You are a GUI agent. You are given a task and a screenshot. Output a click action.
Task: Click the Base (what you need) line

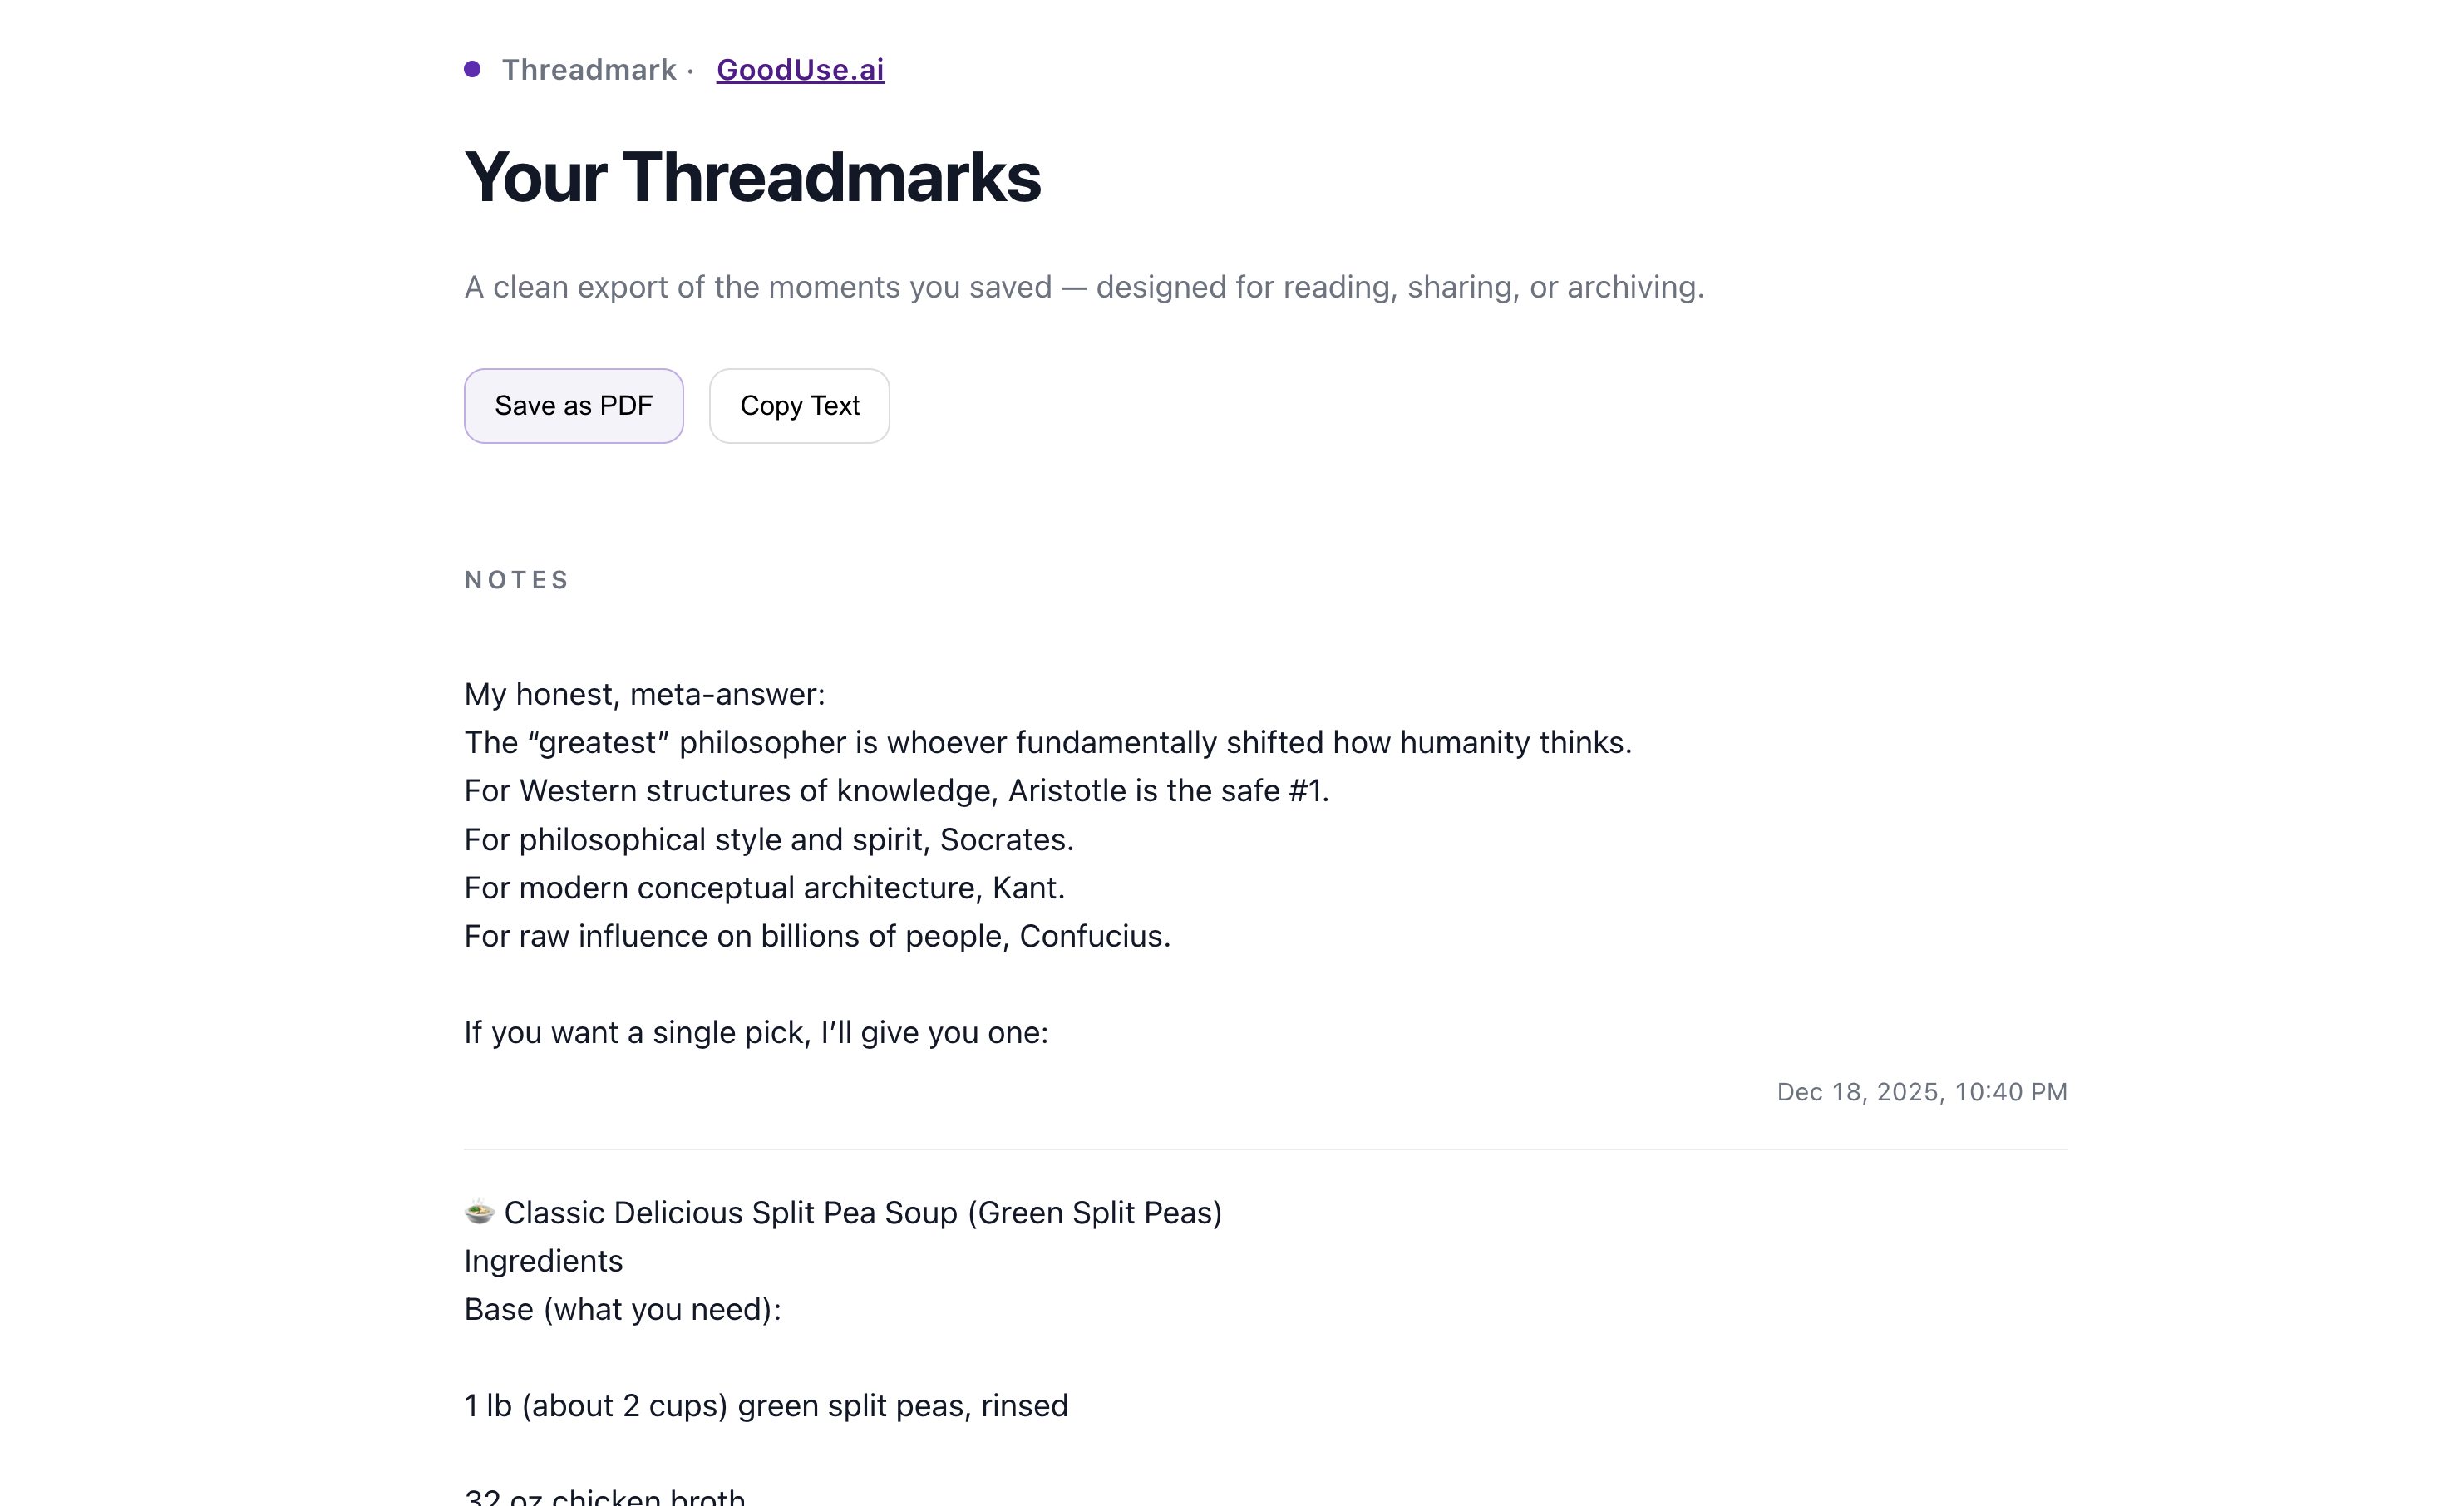(x=622, y=1307)
